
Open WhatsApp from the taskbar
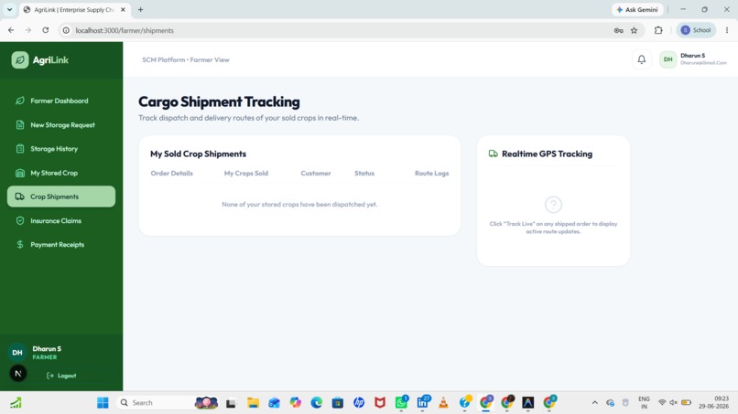[401, 403]
